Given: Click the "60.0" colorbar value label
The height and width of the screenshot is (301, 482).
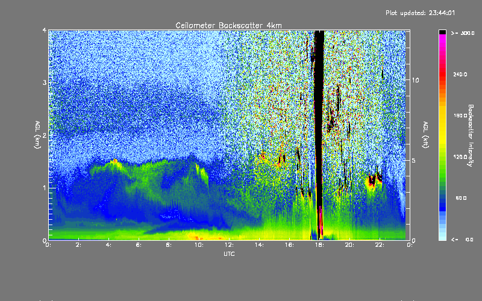Looking at the screenshot, I should click(461, 198).
